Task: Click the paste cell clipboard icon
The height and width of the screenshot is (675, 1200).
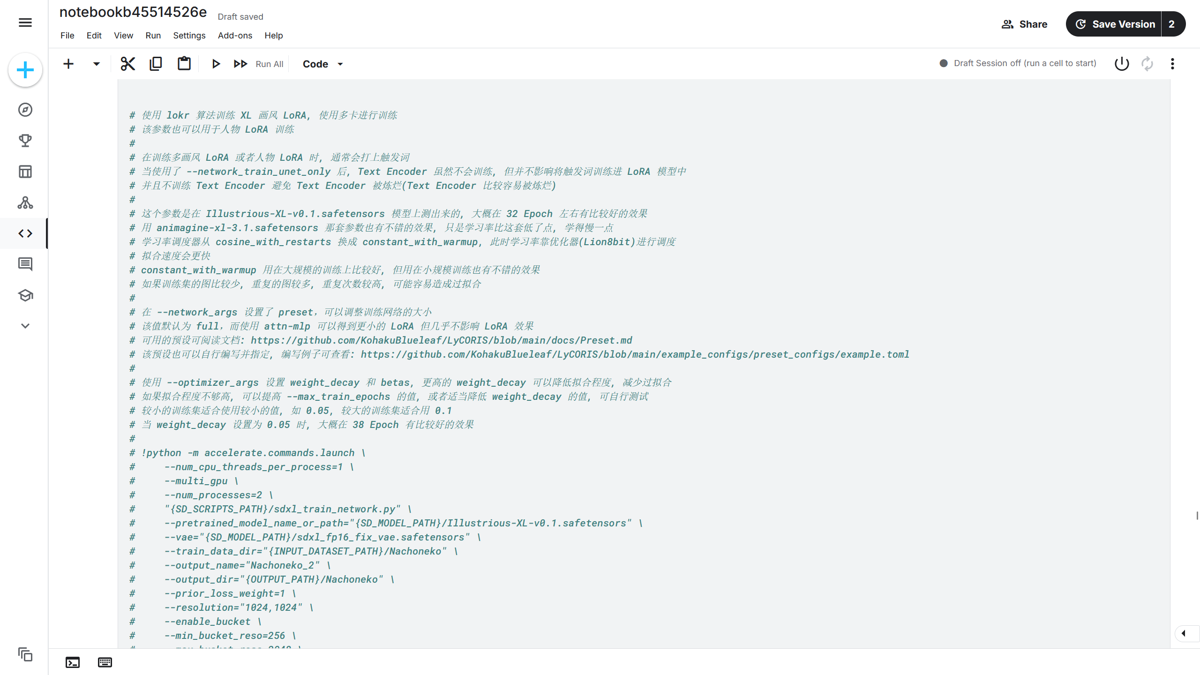Action: (184, 64)
